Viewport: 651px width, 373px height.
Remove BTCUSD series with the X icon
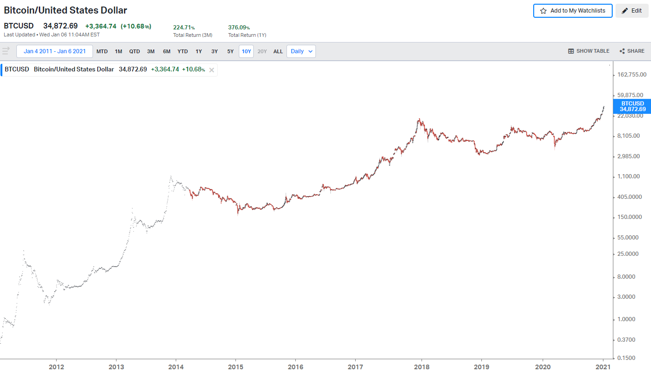pyautogui.click(x=212, y=70)
